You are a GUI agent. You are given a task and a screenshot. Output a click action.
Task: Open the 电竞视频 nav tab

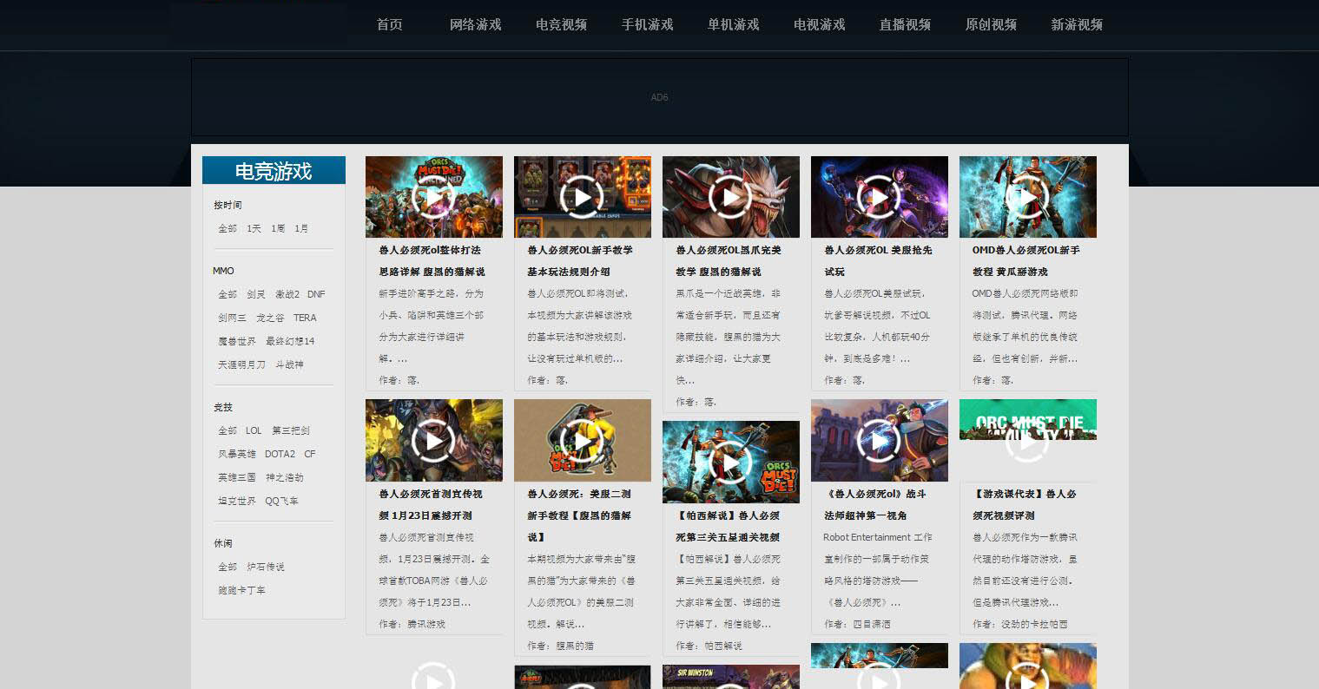pyautogui.click(x=561, y=24)
